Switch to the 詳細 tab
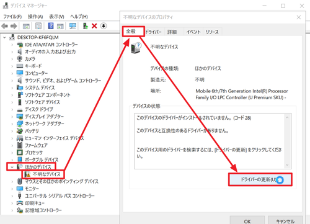Viewport: 310px width, 224px height. coord(172,32)
